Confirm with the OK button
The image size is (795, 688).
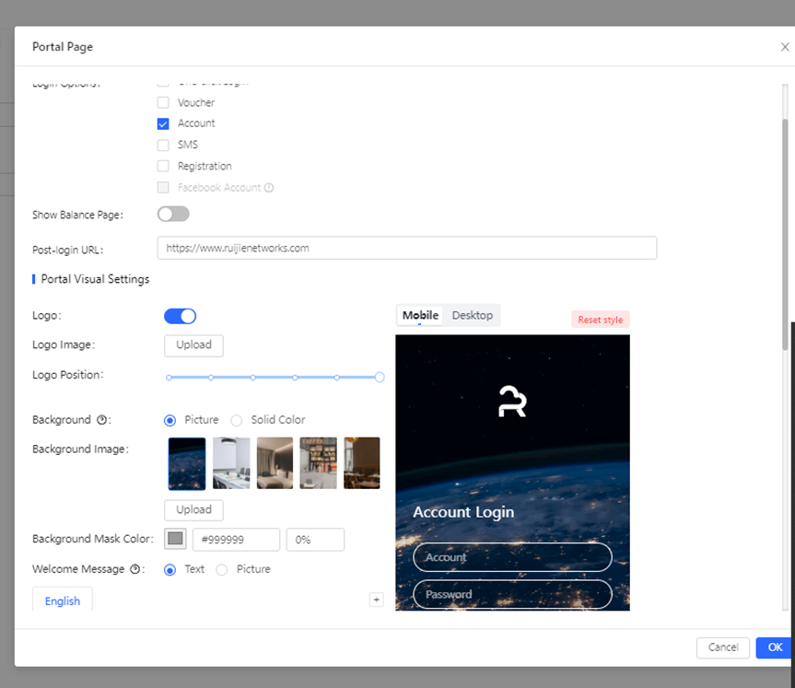(775, 647)
